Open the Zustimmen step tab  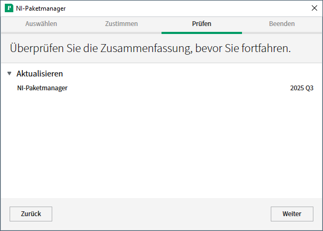pos(121,24)
